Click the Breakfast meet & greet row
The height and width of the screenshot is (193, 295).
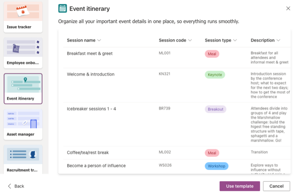click(x=89, y=53)
